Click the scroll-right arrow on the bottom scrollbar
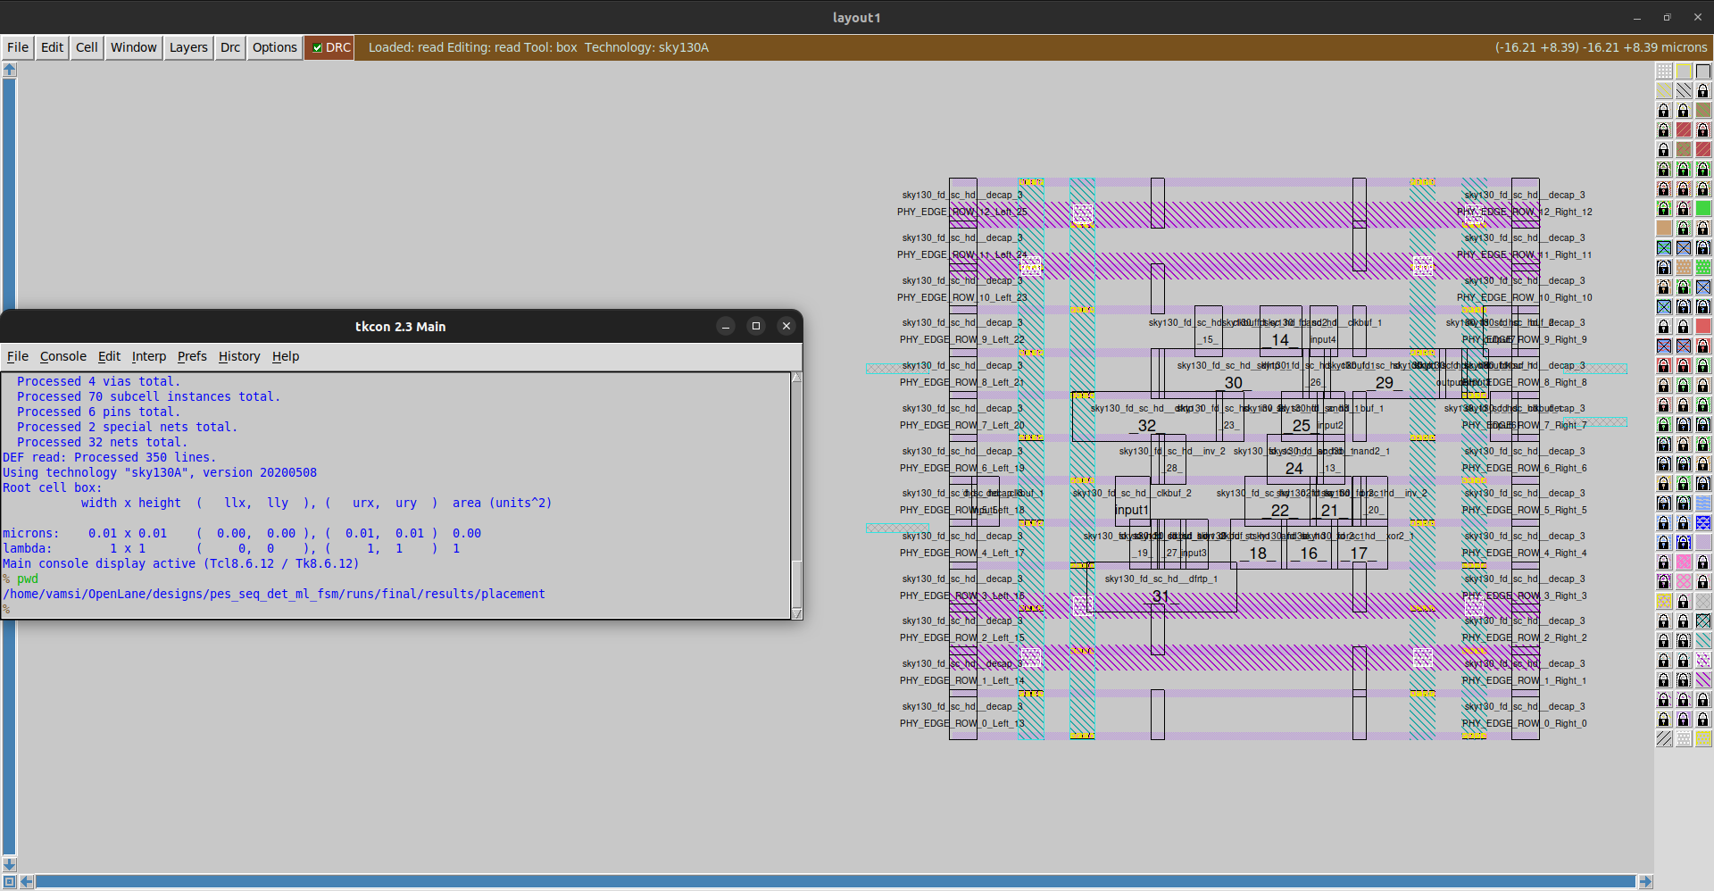 pos(1645,882)
